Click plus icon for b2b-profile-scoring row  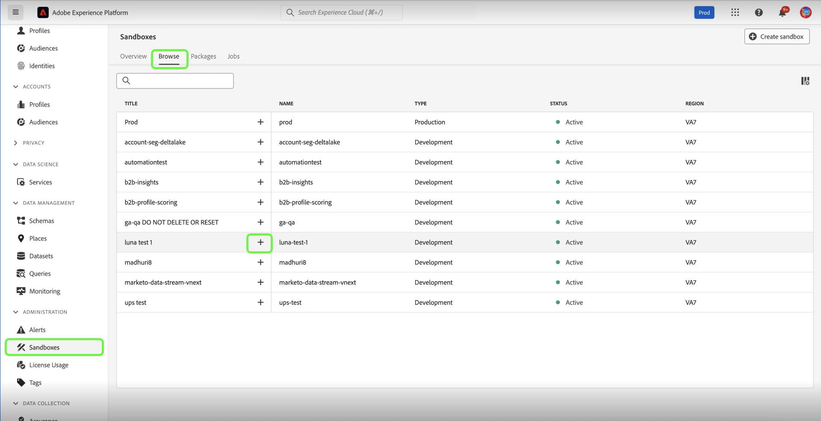pos(260,203)
